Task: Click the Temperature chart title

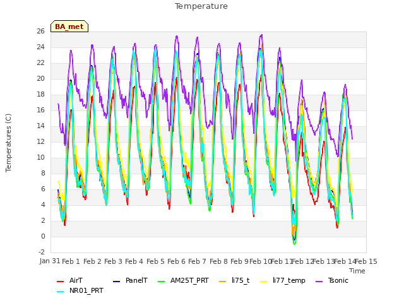Action: [x=201, y=6]
